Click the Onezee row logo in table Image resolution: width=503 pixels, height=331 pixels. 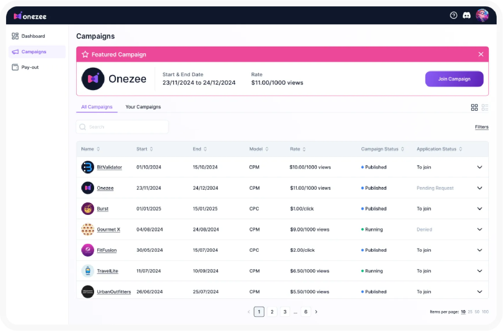point(88,188)
